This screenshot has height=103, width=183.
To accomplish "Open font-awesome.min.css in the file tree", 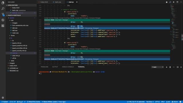I will pyautogui.click(x=20, y=25).
